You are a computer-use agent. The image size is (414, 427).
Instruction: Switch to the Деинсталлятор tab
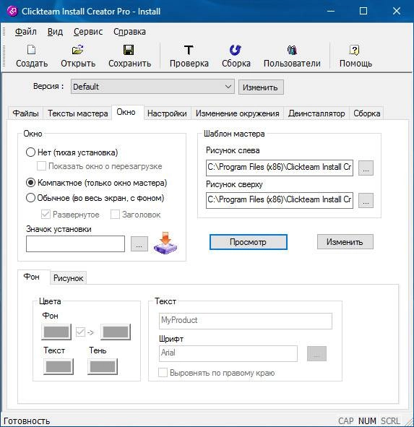pyautogui.click(x=316, y=113)
